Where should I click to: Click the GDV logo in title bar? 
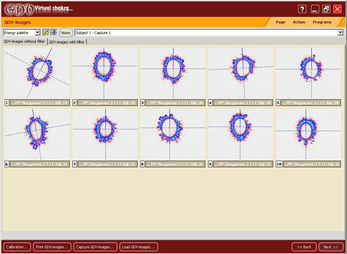(x=19, y=9)
